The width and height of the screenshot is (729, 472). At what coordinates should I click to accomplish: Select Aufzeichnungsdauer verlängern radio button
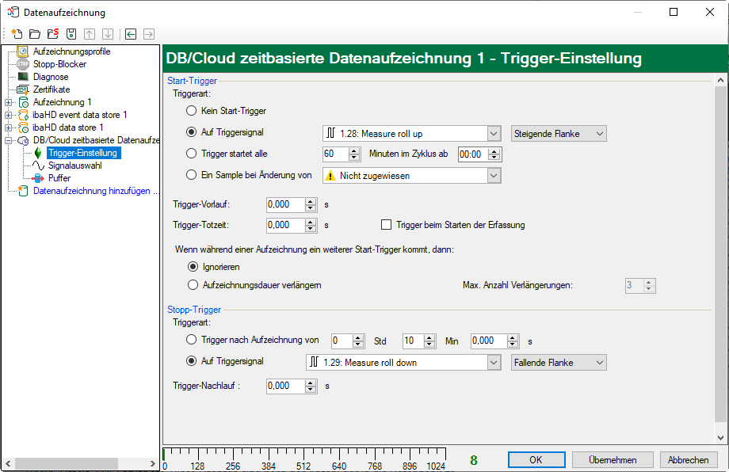[193, 285]
